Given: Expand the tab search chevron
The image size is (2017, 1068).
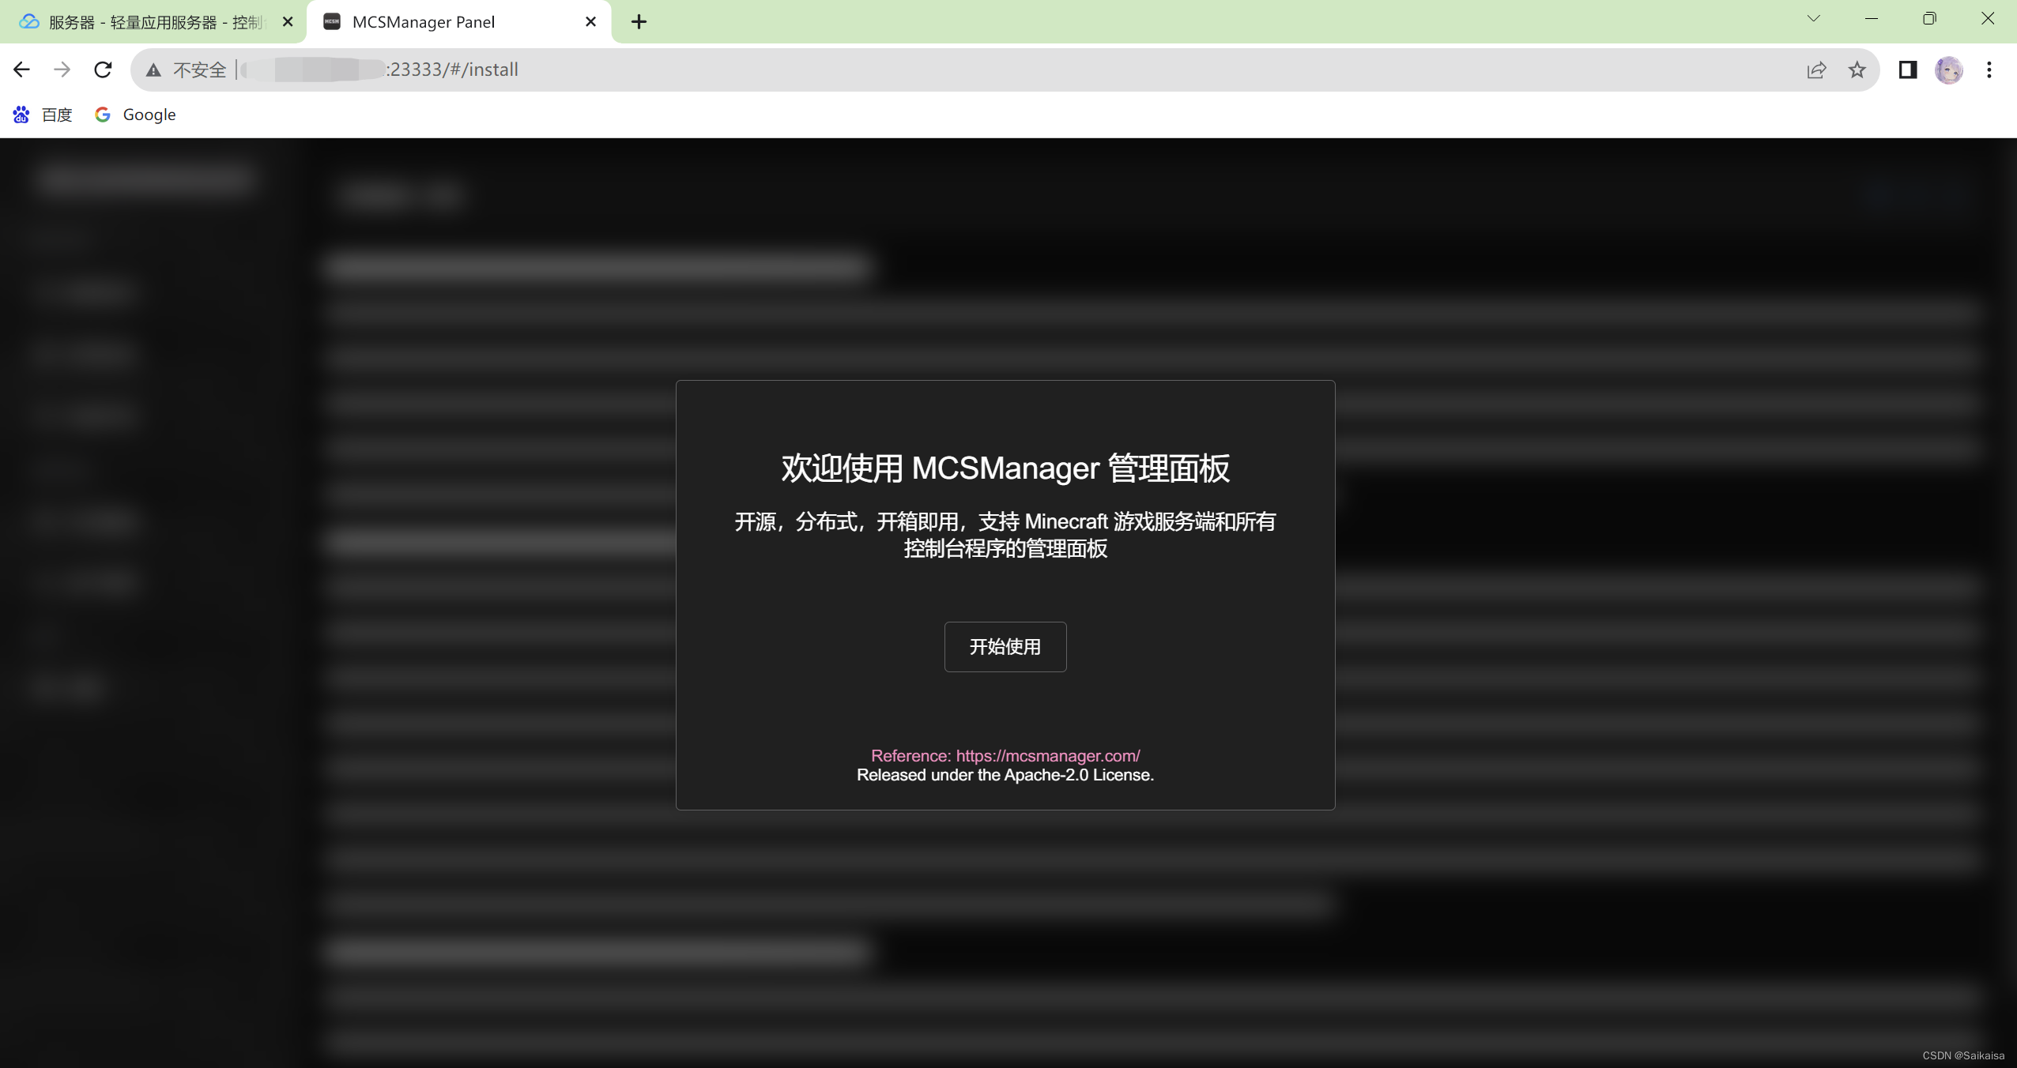Looking at the screenshot, I should point(1814,18).
